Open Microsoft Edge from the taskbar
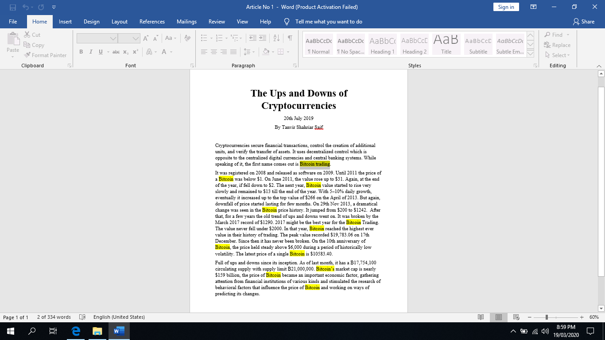The height and width of the screenshot is (340, 605). pyautogui.click(x=76, y=331)
